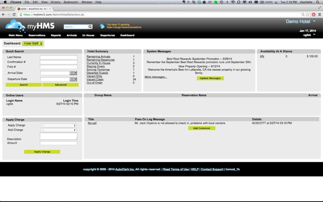Click the browser back arrow
The width and height of the screenshot is (323, 202).
pos(3,14)
